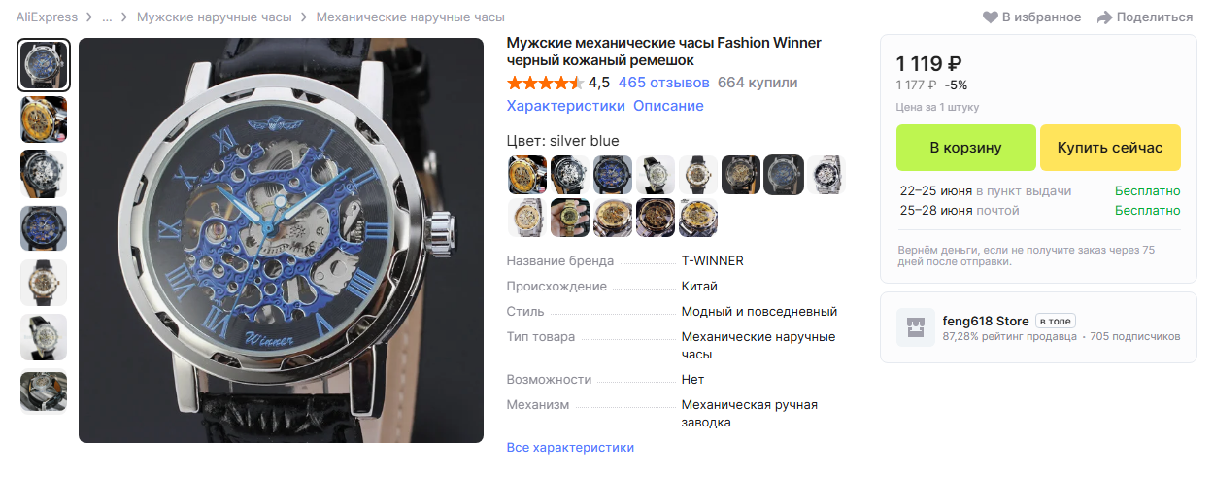Image resolution: width=1213 pixels, height=477 pixels.
Task: Open the main watch product image
Action: coord(281,240)
